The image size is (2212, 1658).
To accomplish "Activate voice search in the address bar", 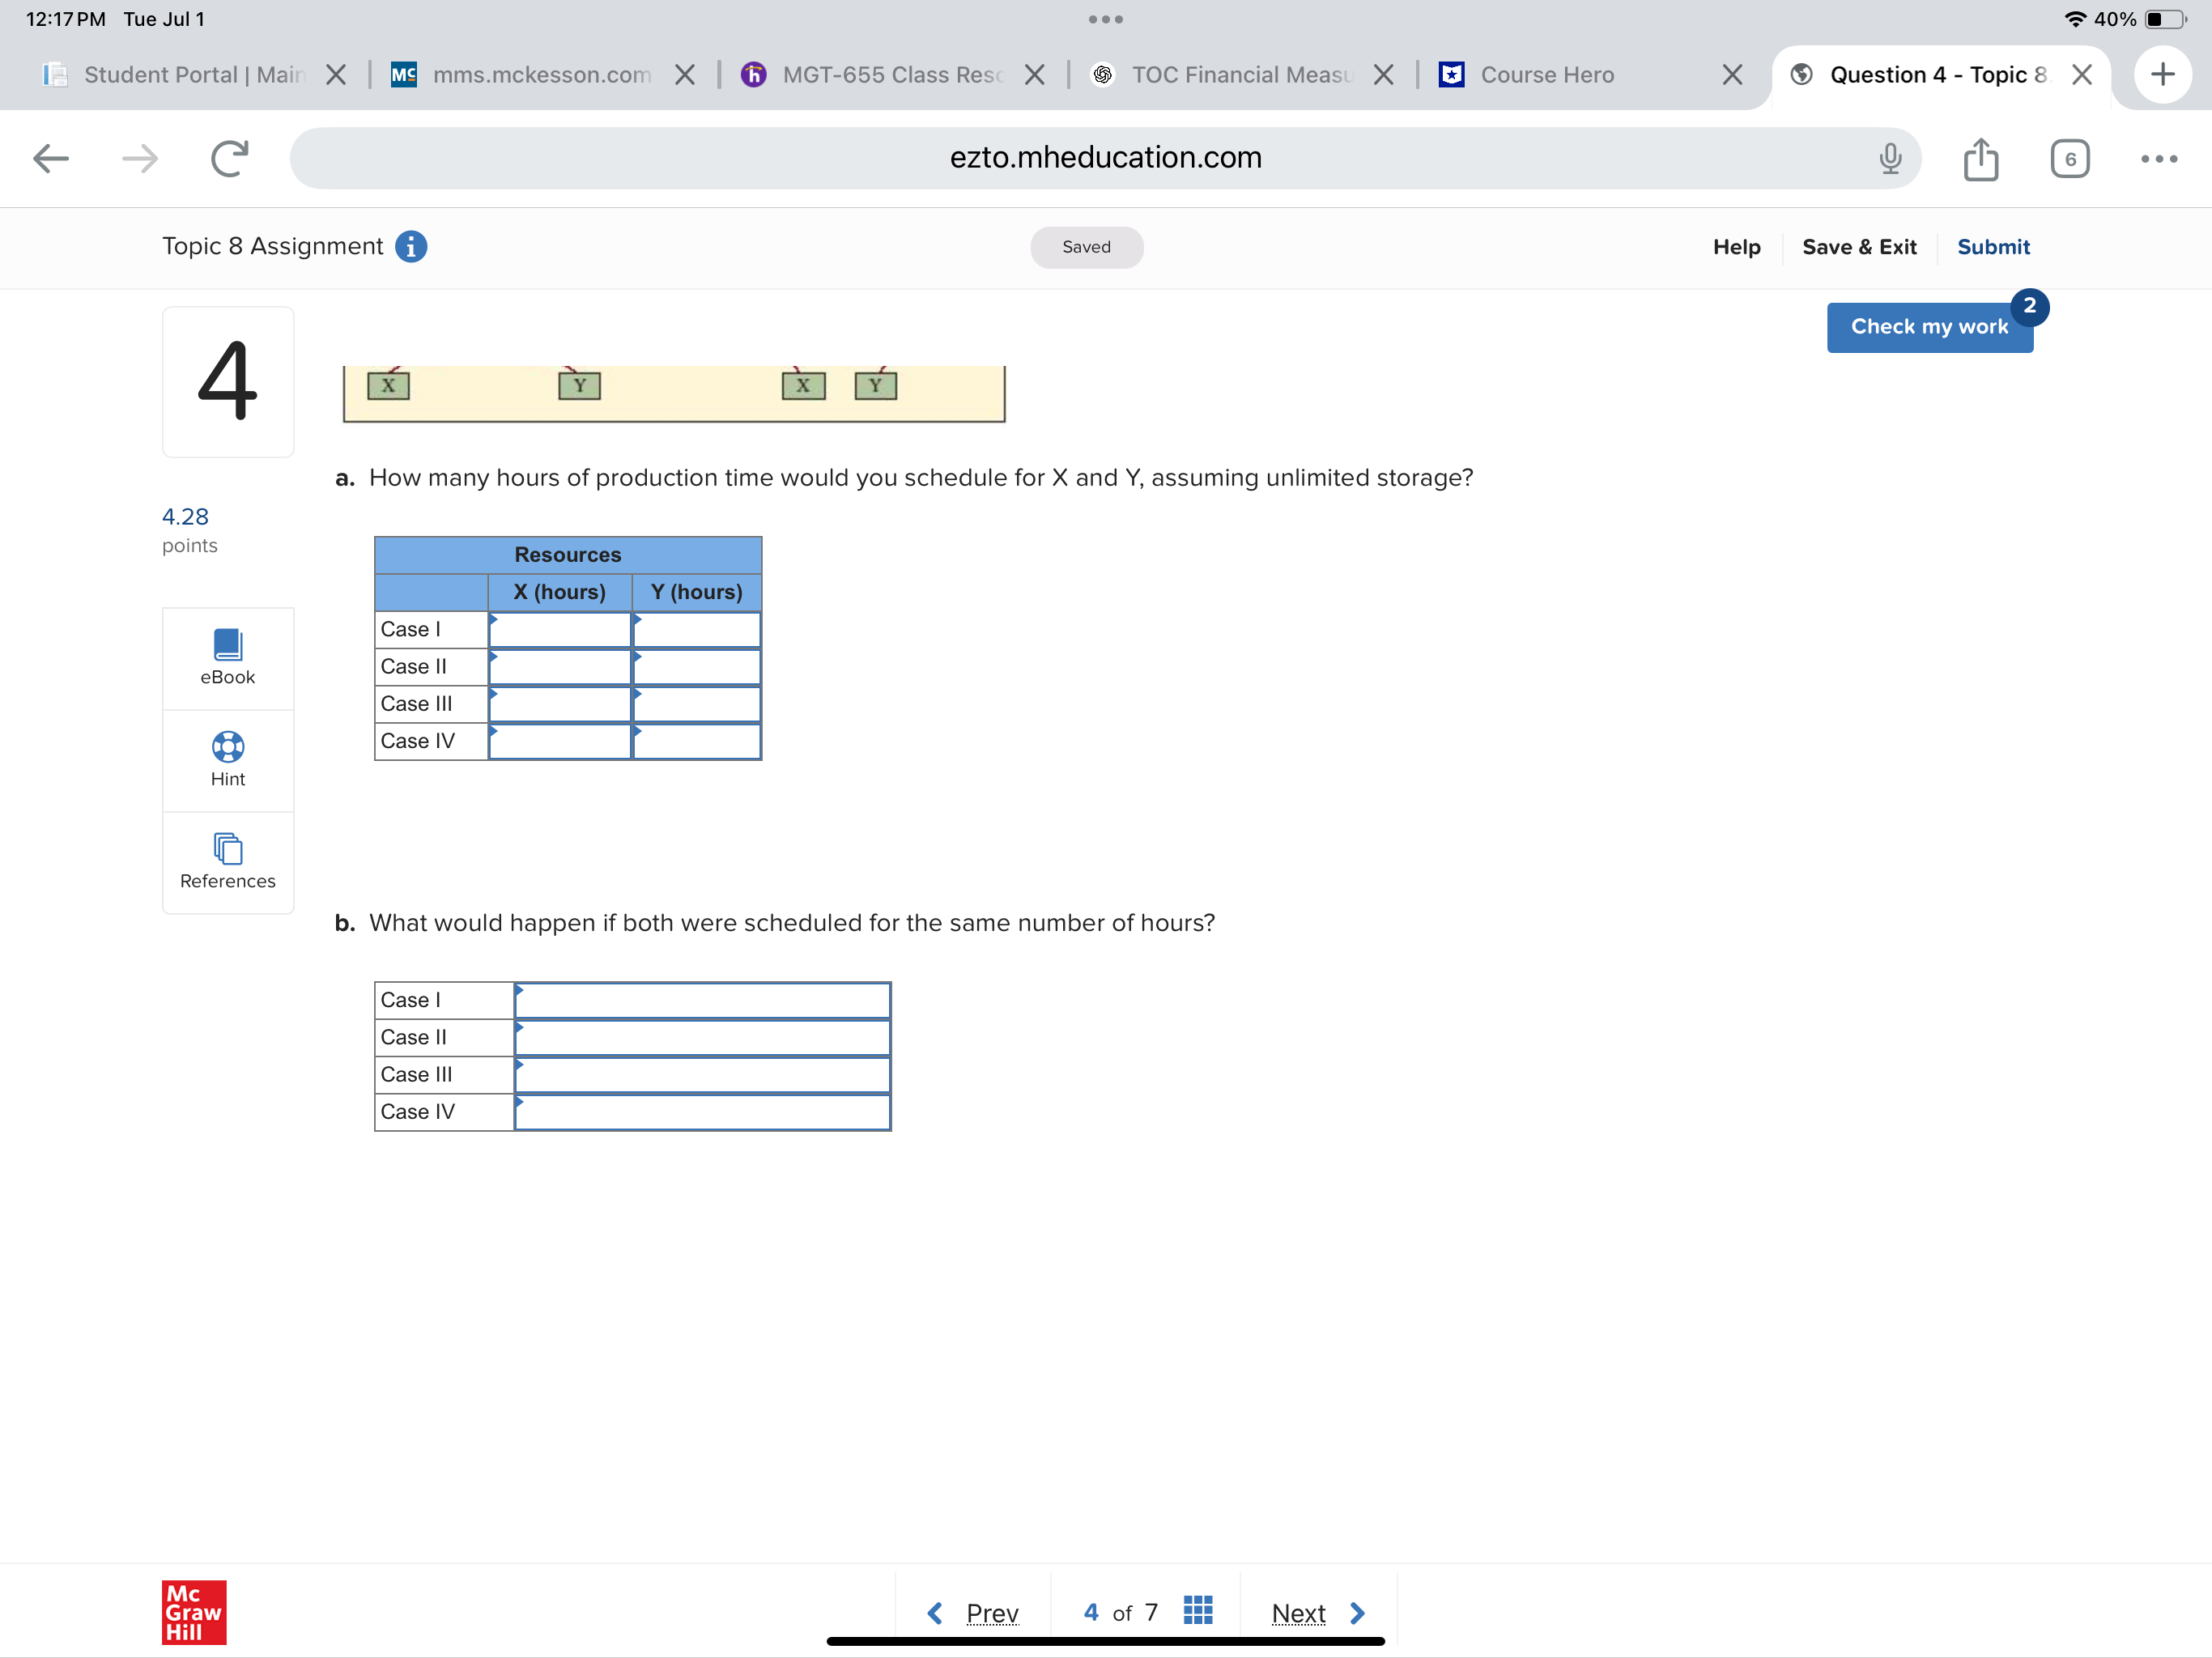I will [x=1890, y=157].
